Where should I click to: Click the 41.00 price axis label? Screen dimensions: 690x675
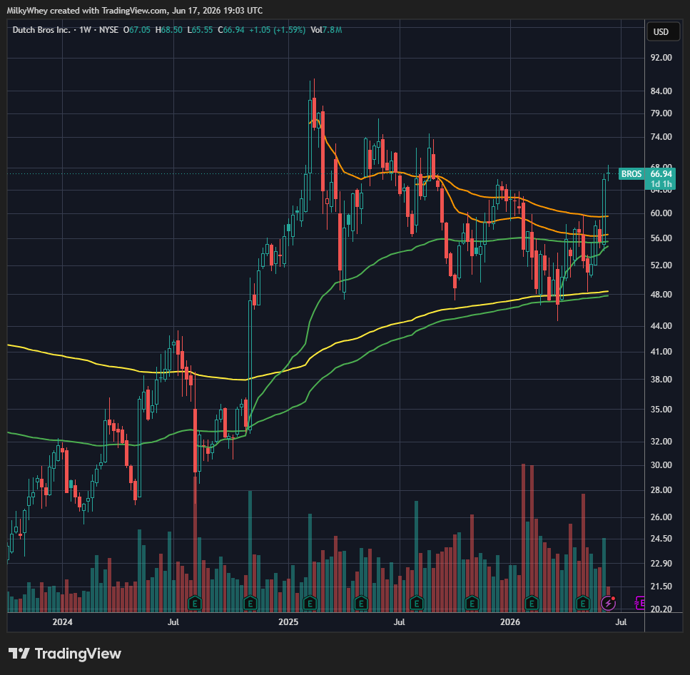point(661,352)
